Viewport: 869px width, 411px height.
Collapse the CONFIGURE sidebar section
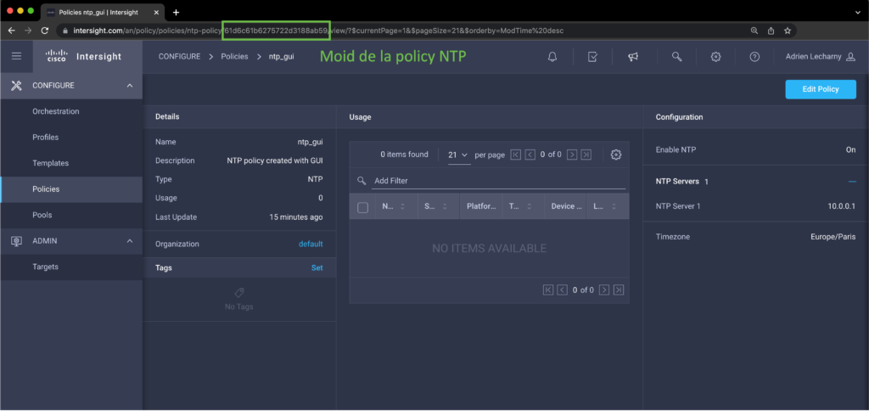[129, 86]
